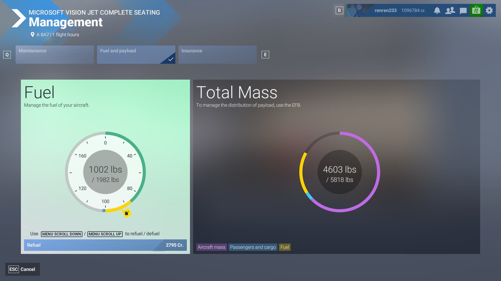Toggle the Fuel legend chip
Viewport: 501px width, 281px height.
point(285,247)
